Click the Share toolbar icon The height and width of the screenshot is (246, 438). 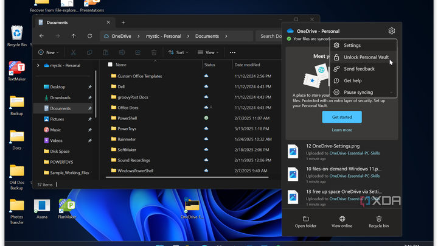pyautogui.click(x=137, y=52)
